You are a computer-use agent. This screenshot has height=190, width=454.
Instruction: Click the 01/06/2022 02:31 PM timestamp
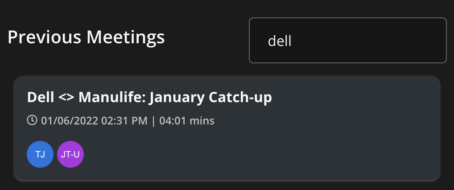pos(94,120)
